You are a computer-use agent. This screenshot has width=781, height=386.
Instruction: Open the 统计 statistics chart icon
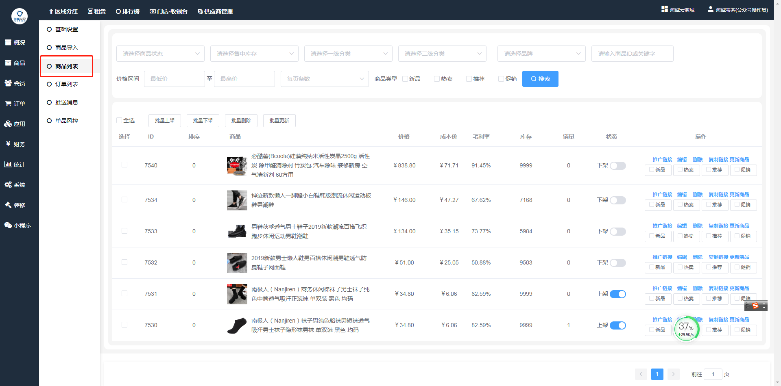[8, 165]
